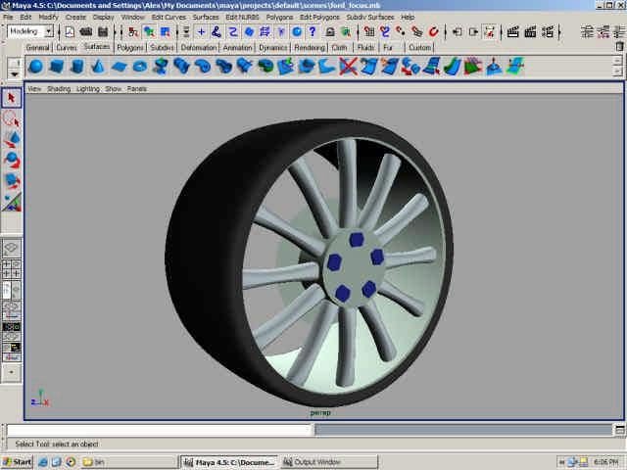
Task: Pick the Move tool in the toolbox
Action: 12,139
